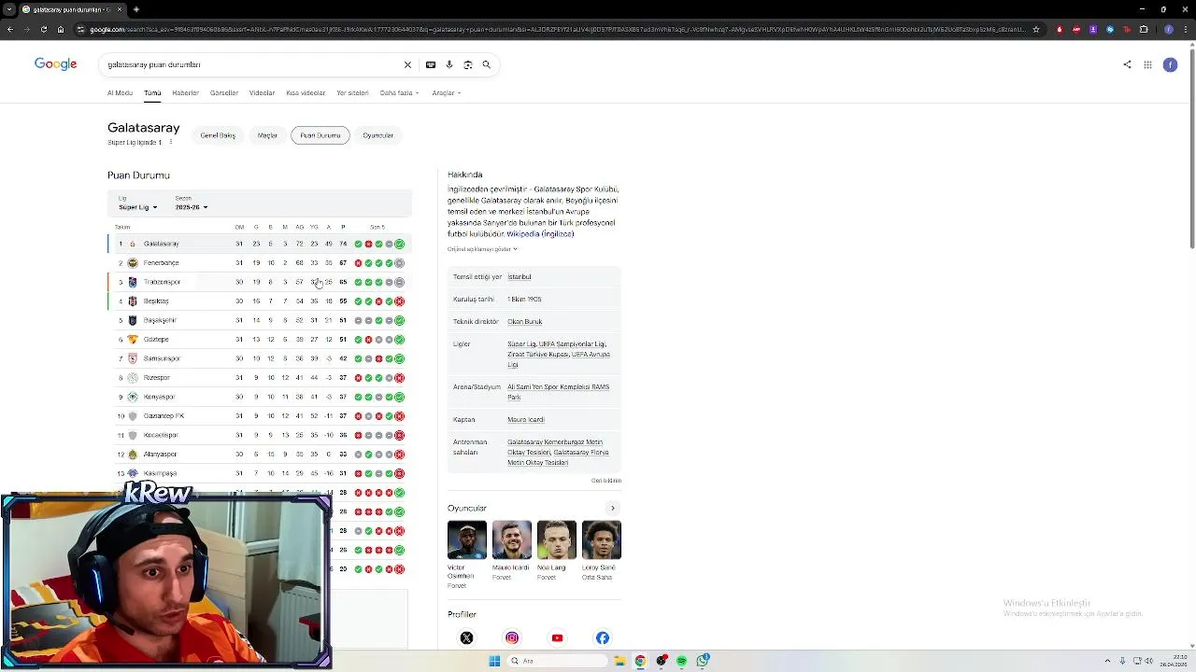Viewport: 1196px width, 672px height.
Task: Click into the Google search input field
Action: click(252, 64)
